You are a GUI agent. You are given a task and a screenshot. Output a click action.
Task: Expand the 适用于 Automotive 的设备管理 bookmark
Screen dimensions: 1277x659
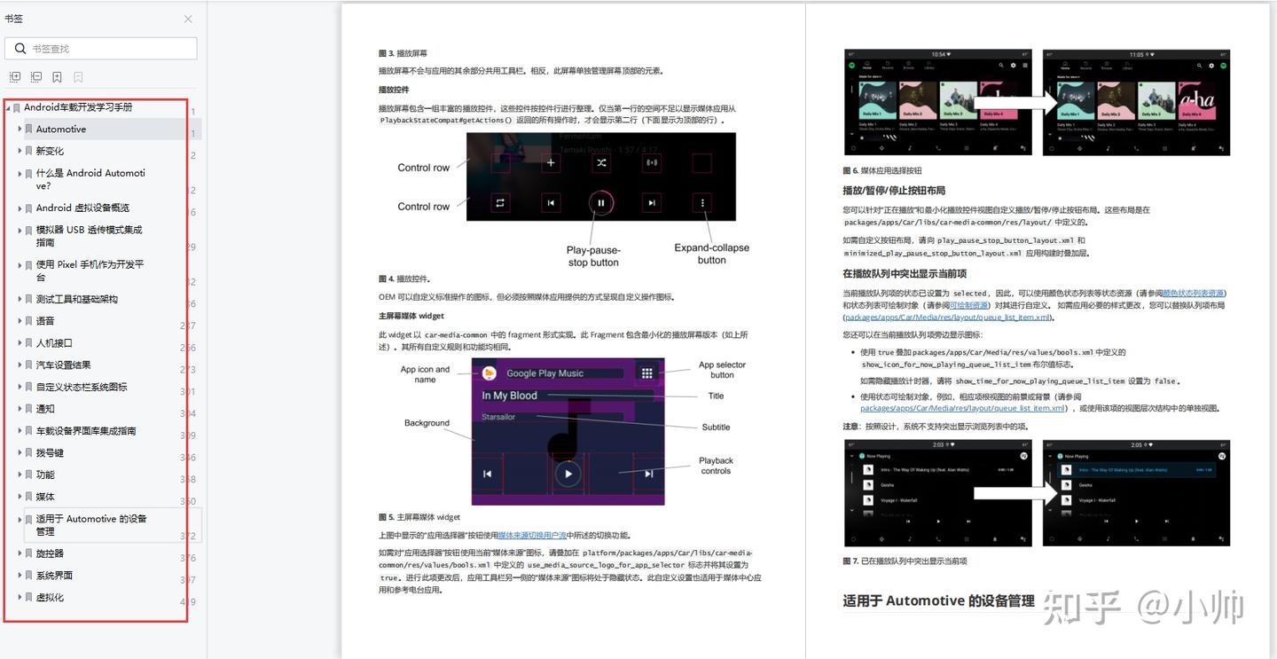click(x=19, y=519)
